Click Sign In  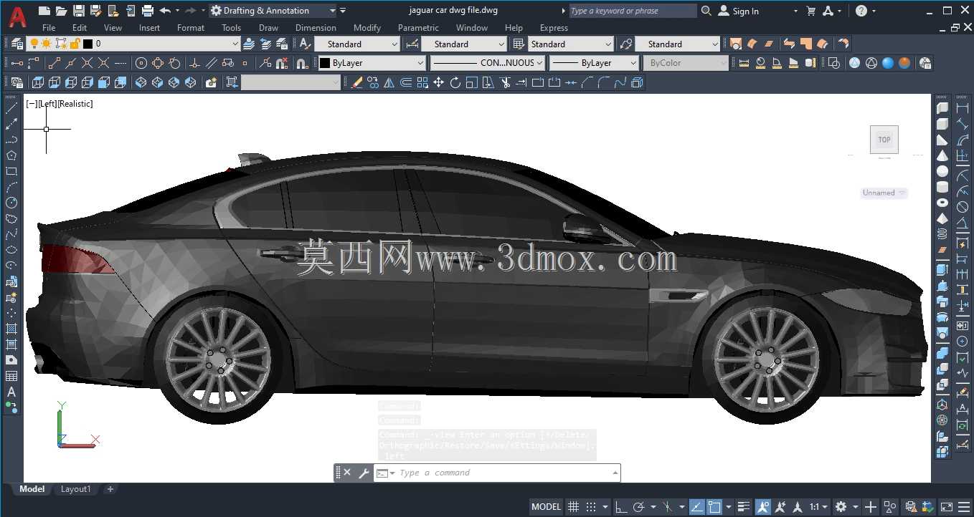point(738,11)
